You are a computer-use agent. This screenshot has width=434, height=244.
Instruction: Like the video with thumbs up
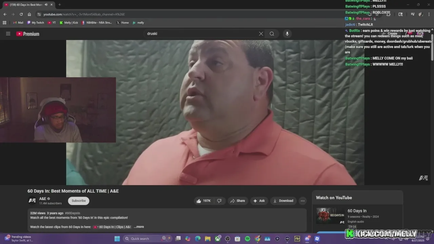click(203, 201)
